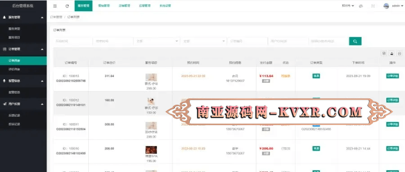Viewport: 405px width, 172px height.
Task: Click the person icon beside 服务管理 in sidebar
Action: coord(4,17)
